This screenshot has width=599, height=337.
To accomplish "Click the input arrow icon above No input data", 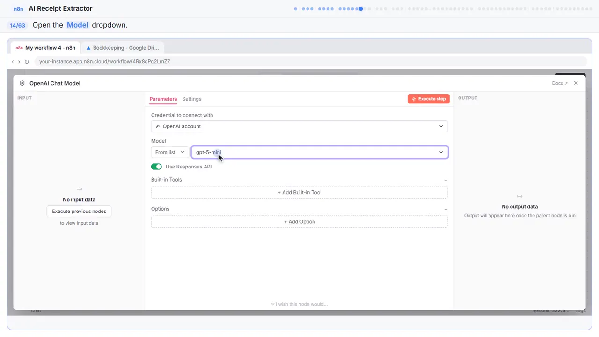I will point(79,189).
